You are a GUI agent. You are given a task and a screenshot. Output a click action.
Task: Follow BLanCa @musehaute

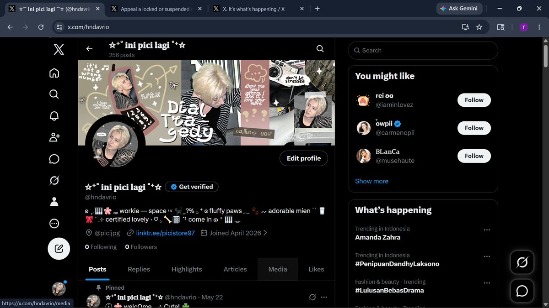(x=474, y=156)
